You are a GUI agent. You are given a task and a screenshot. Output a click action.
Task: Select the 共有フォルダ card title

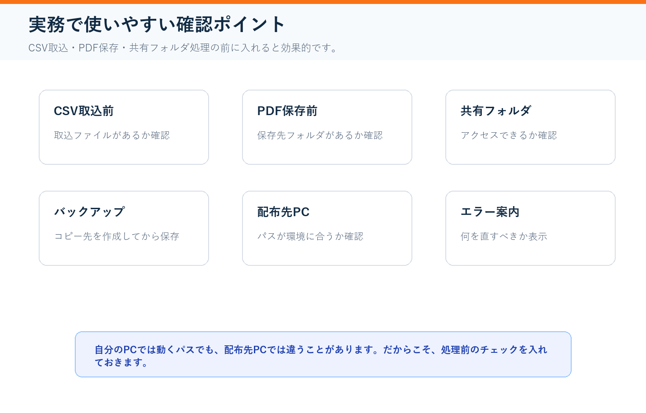(496, 111)
